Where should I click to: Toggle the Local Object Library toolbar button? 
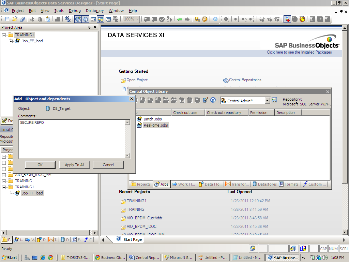tap(78, 19)
